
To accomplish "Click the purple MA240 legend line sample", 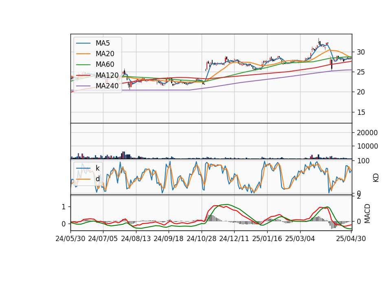I will 83,86.
